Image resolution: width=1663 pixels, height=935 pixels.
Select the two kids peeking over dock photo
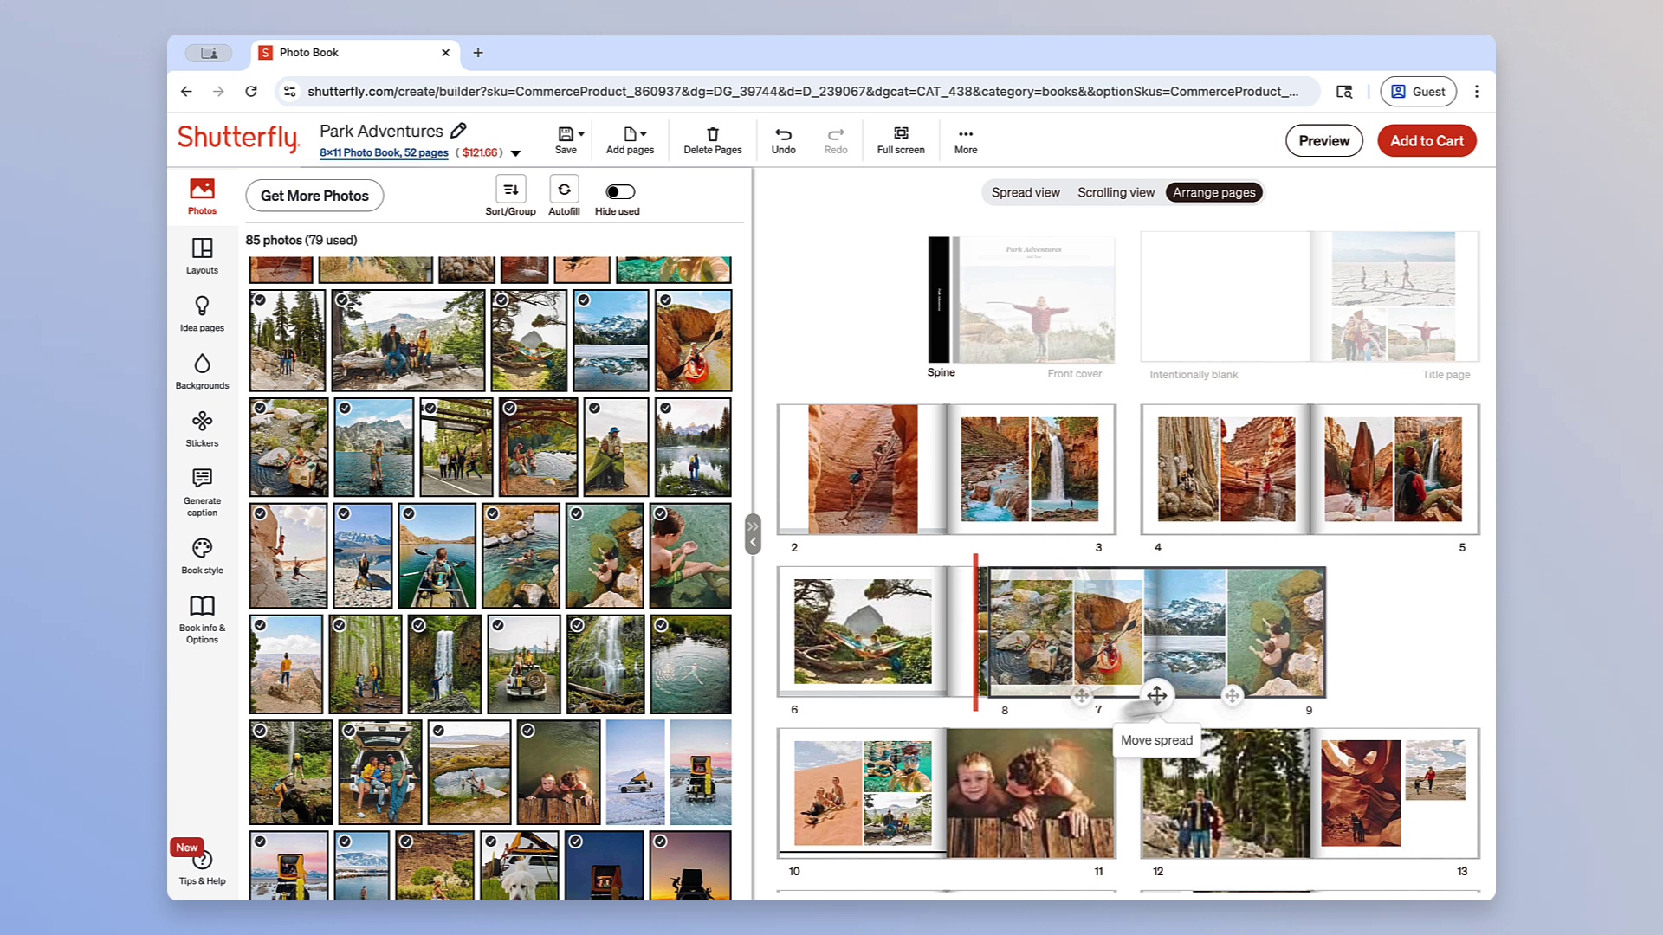tap(559, 772)
